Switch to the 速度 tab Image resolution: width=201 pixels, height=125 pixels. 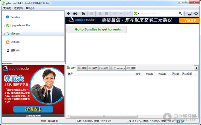point(131,68)
